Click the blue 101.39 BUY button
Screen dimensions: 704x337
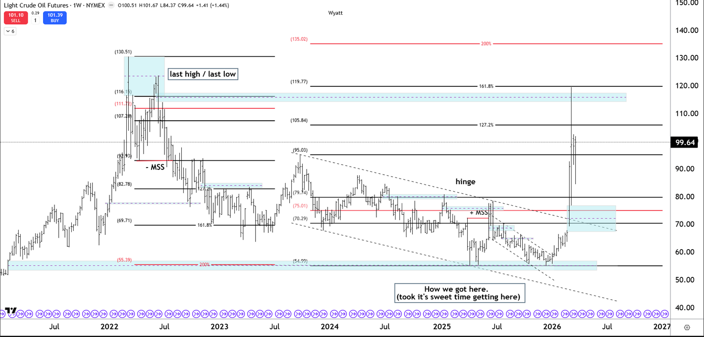[x=55, y=18]
